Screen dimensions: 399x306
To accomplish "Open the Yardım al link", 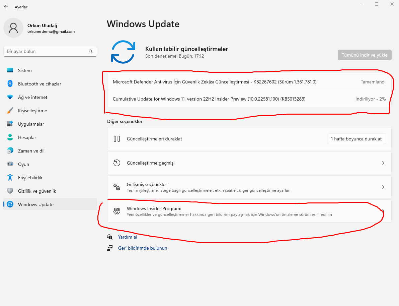I will pos(128,237).
